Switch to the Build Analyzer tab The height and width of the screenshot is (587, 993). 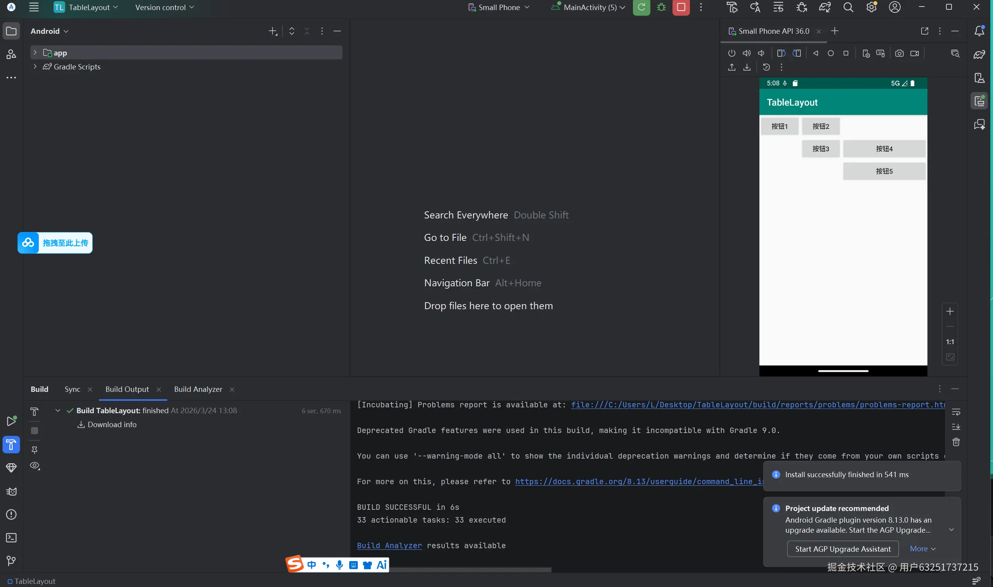(x=198, y=389)
